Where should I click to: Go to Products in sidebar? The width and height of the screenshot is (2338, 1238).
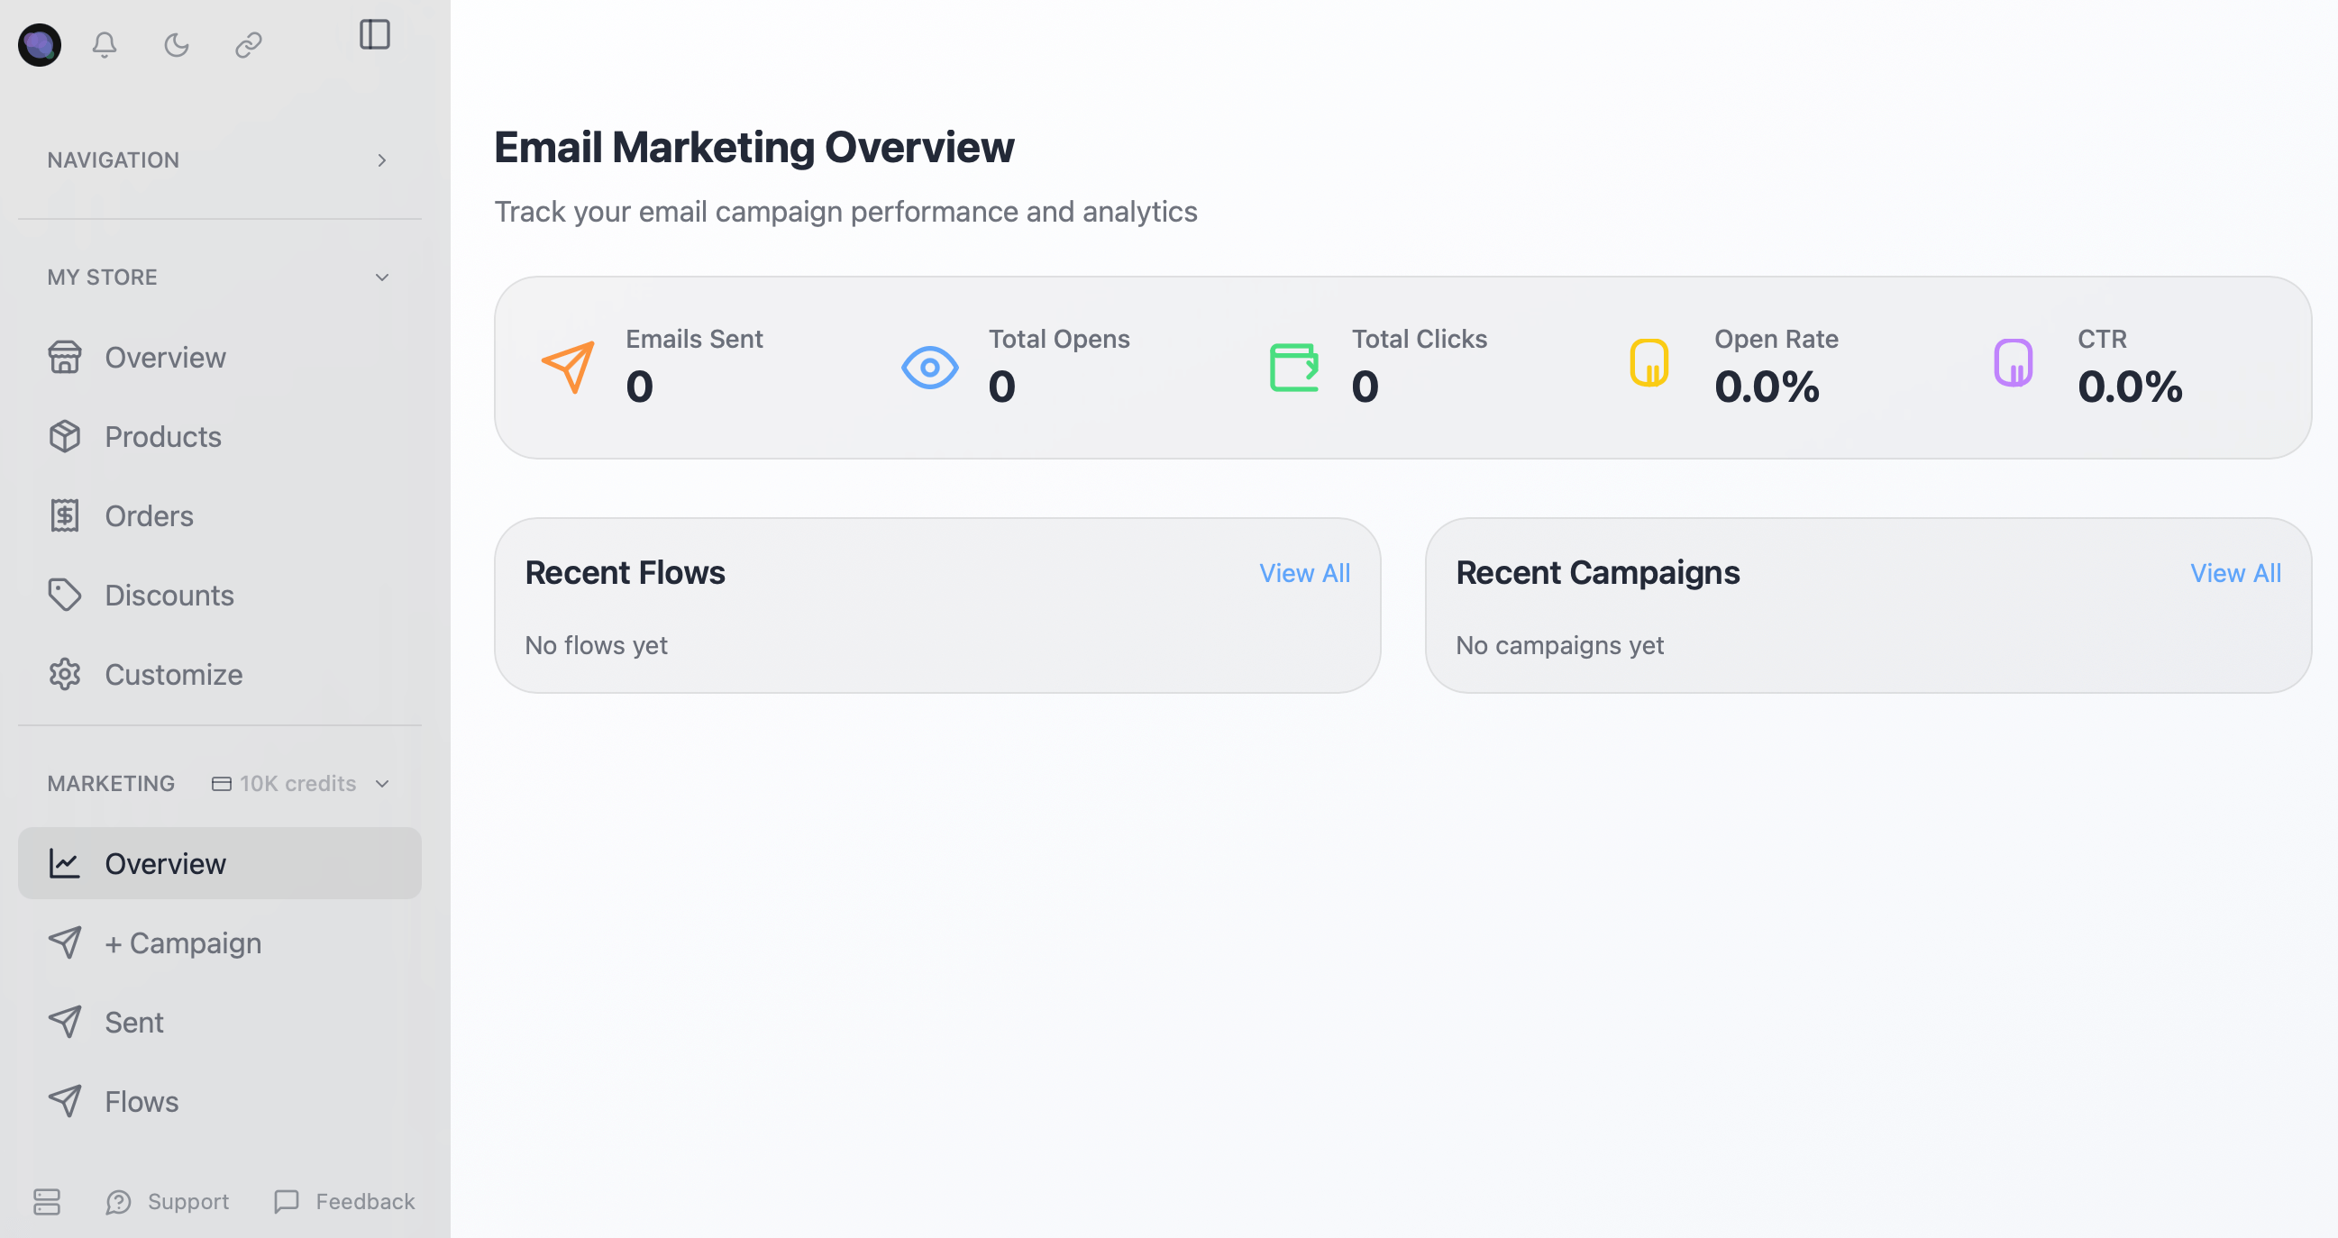(163, 437)
